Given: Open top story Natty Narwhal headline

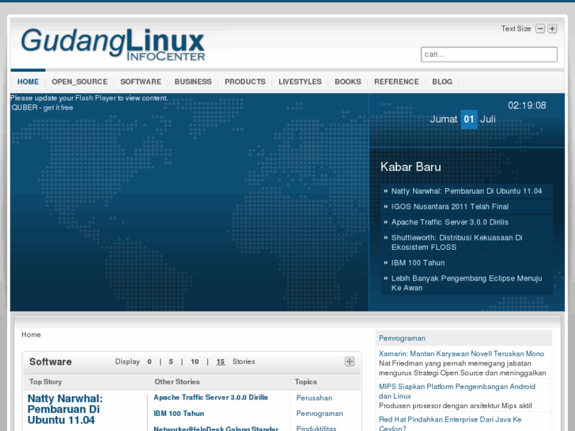Looking at the screenshot, I should 66,409.
